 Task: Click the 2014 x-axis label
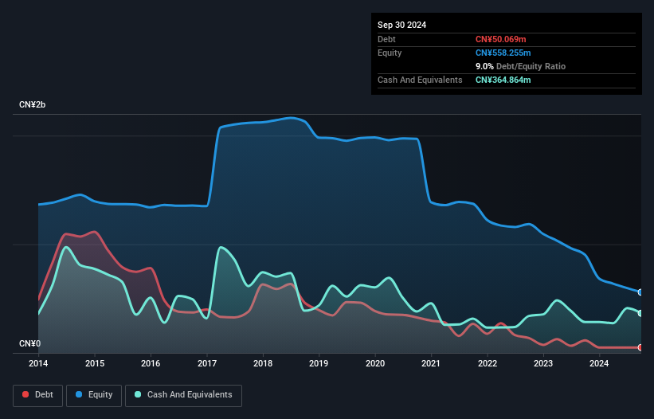point(38,363)
